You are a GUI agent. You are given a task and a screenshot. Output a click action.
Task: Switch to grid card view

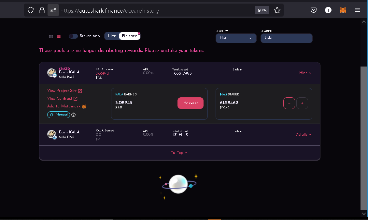click(51, 36)
